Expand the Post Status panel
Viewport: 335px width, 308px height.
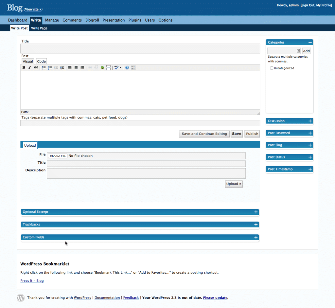[310, 157]
